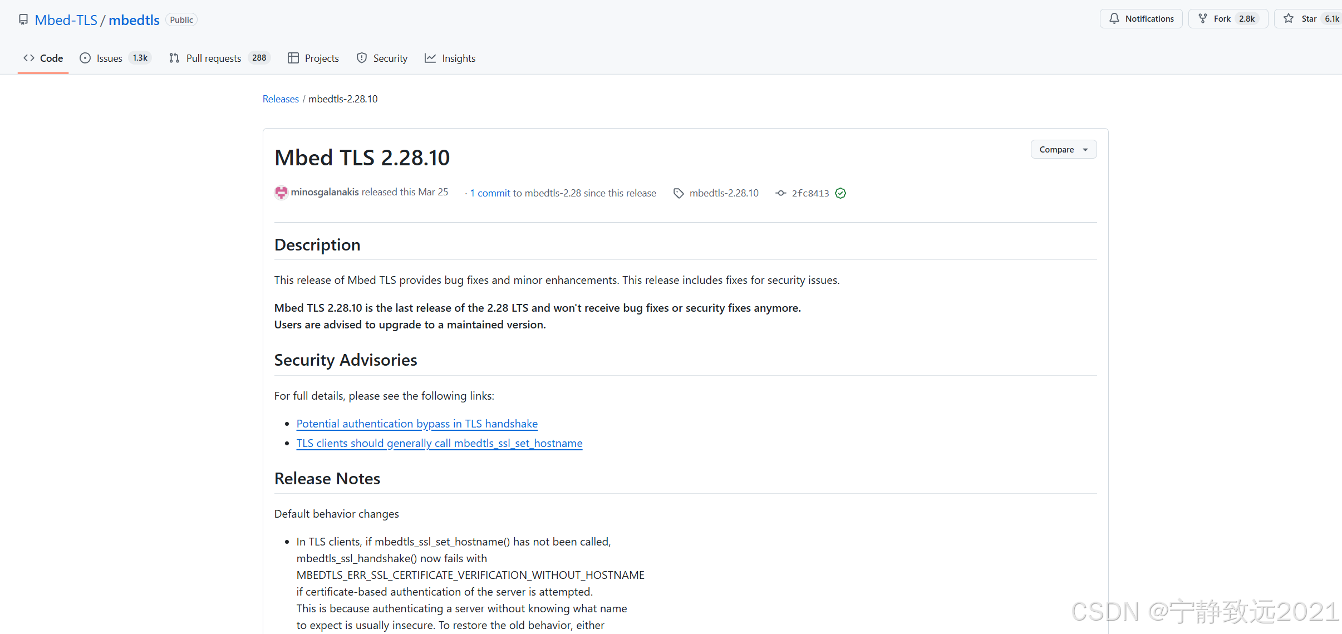Click the repository book icon
The height and width of the screenshot is (634, 1342).
pos(23,20)
